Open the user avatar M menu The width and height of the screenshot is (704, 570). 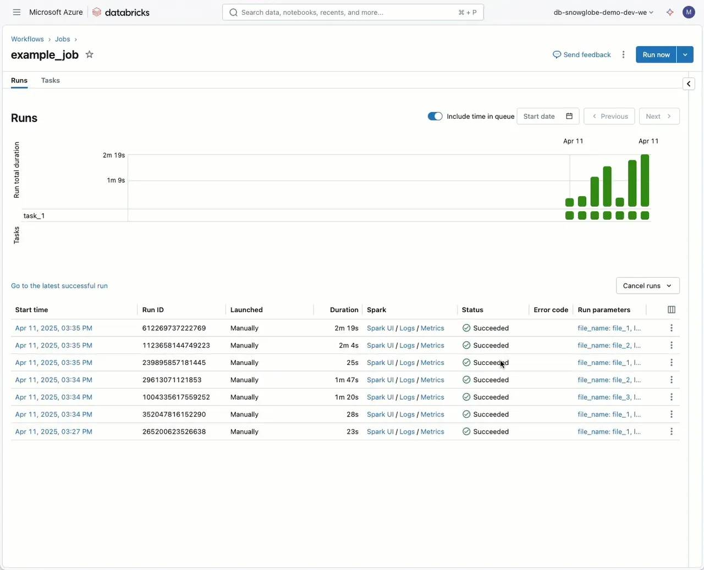(689, 12)
